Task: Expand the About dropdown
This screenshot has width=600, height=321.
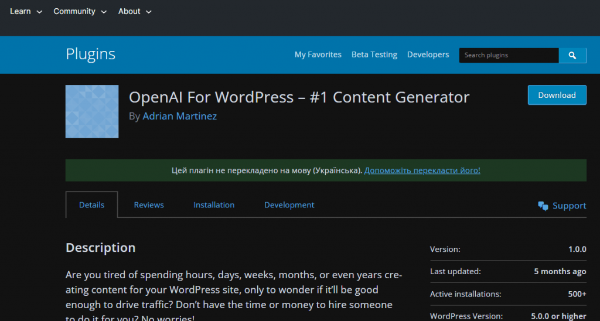Action: (135, 12)
